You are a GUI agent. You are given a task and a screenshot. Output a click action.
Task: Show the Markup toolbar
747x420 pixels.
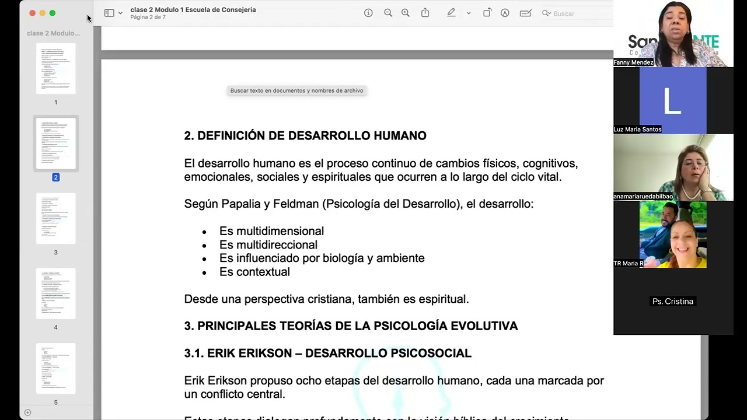click(505, 13)
